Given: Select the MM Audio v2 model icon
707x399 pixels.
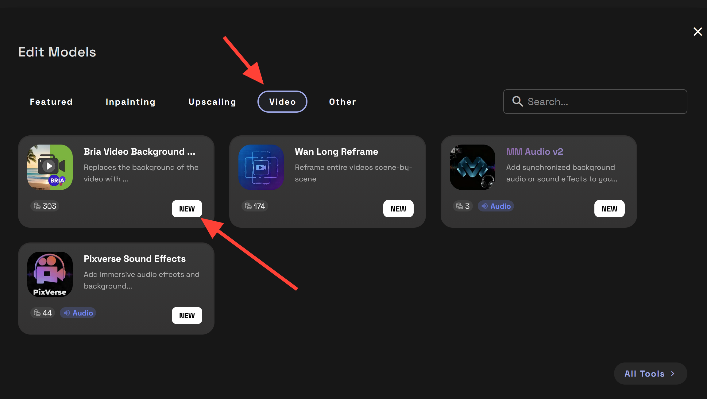Looking at the screenshot, I should 472,167.
